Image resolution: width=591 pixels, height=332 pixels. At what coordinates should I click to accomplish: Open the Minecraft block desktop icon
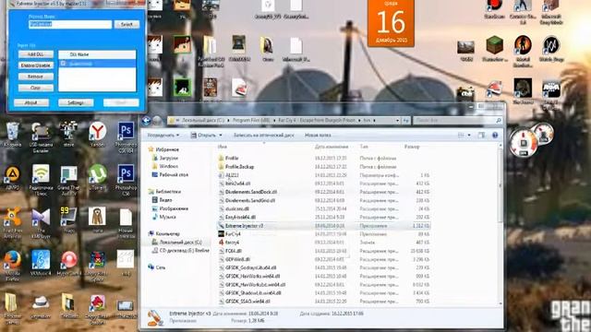495,45
